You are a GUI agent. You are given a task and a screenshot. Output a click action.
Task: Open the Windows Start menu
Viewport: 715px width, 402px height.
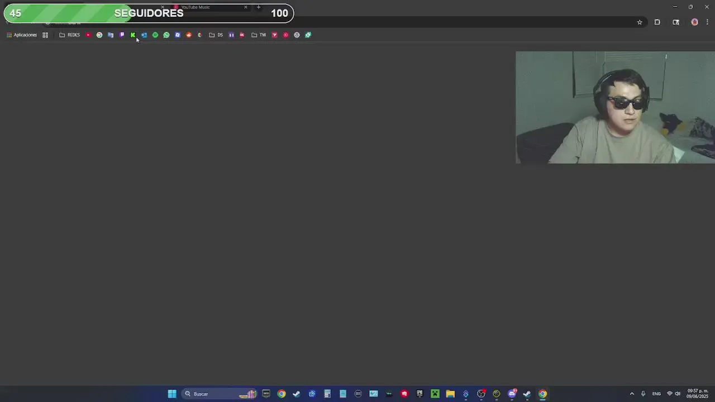click(x=172, y=394)
